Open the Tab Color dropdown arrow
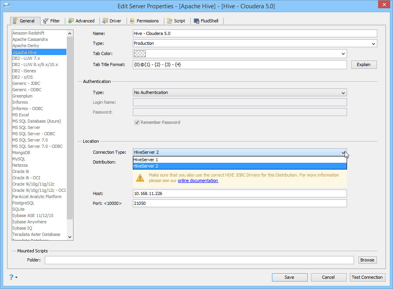 click(343, 54)
